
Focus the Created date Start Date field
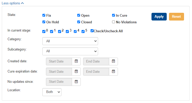[x=59, y=61]
